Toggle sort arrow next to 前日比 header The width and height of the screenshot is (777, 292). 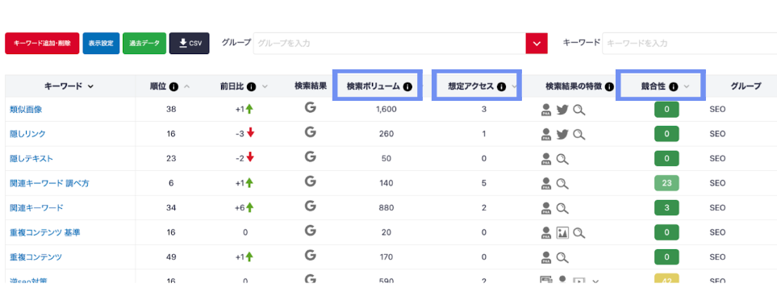pos(265,87)
